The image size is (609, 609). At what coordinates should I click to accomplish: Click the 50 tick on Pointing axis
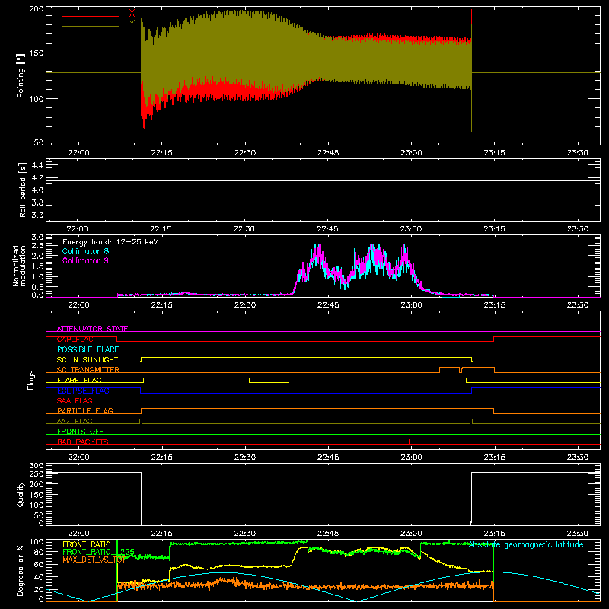tap(39, 142)
